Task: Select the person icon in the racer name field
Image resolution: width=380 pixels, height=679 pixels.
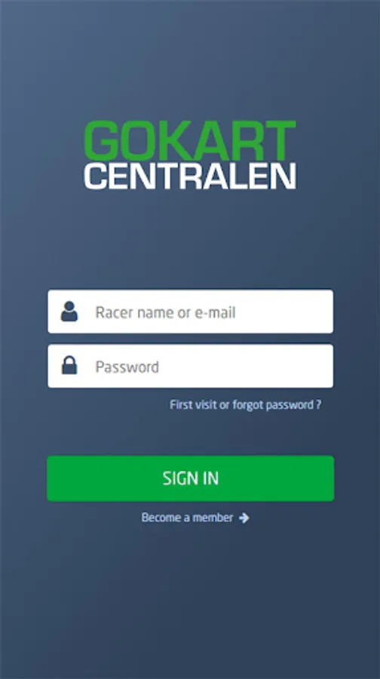Action: point(69,312)
